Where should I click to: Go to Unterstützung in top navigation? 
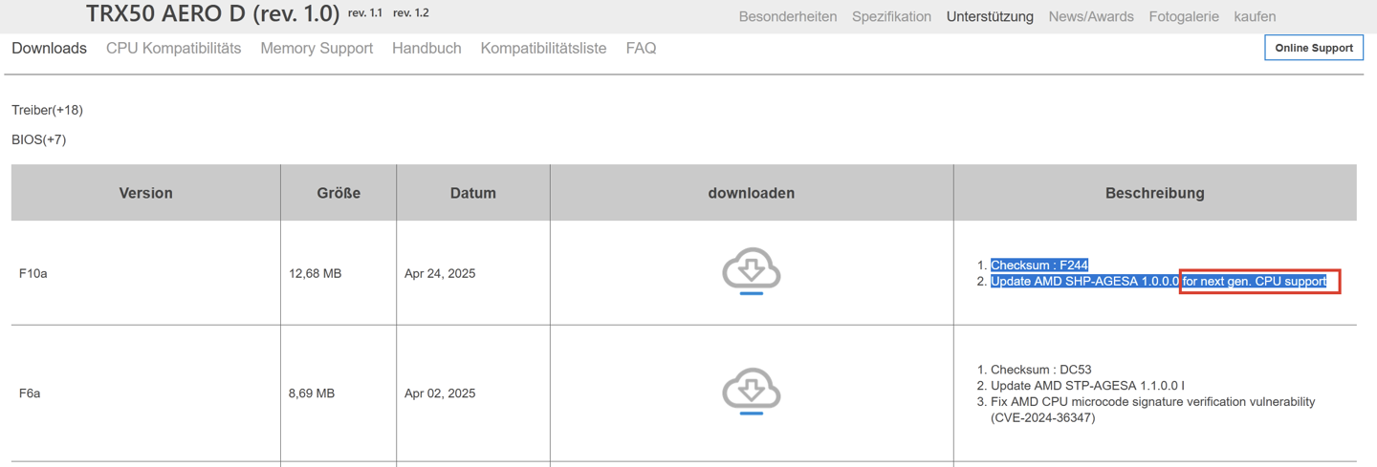[x=990, y=16]
